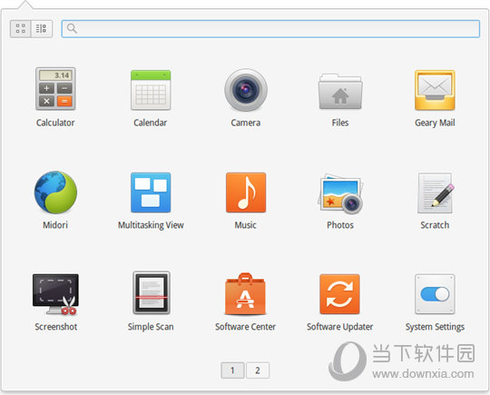Image resolution: width=490 pixels, height=395 pixels.
Task: Open the Scratch text editor
Action: click(435, 193)
